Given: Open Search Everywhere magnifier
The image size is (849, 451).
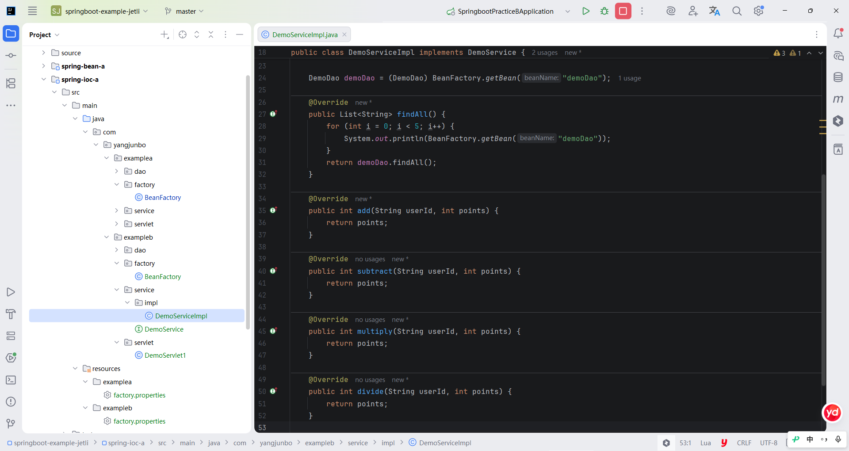Looking at the screenshot, I should pos(737,11).
